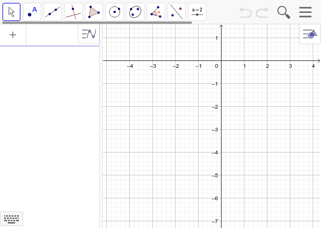
Task: Click the y-axis label –2
Action: [x=215, y=107]
